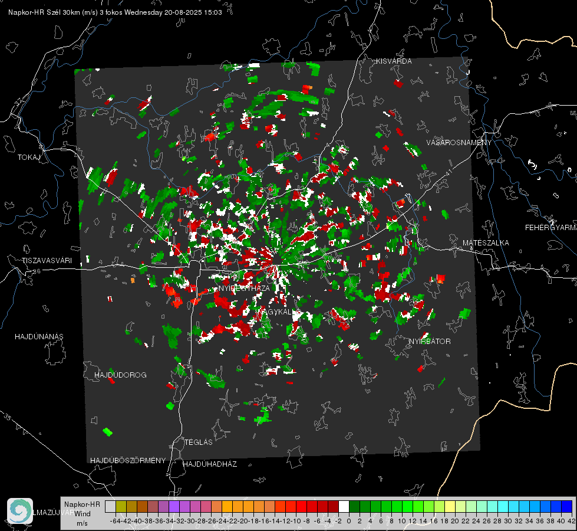The image size is (577, 531).
Task: Select the HAJDÚBÖSZÖRMÉNY label
Action: click(128, 460)
